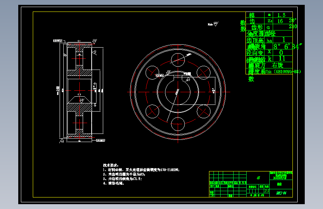Screen dimensions: 323x209
Task: Click the pressure angle value '20°'
Action: pyautogui.click(x=292, y=20)
